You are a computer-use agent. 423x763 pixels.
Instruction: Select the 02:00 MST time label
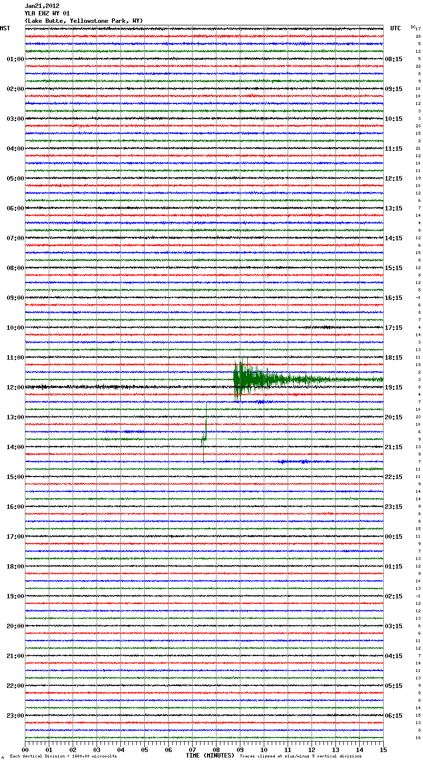tap(15, 89)
